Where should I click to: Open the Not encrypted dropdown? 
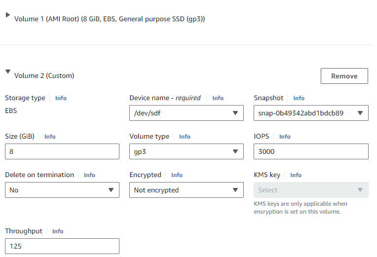[187, 190]
